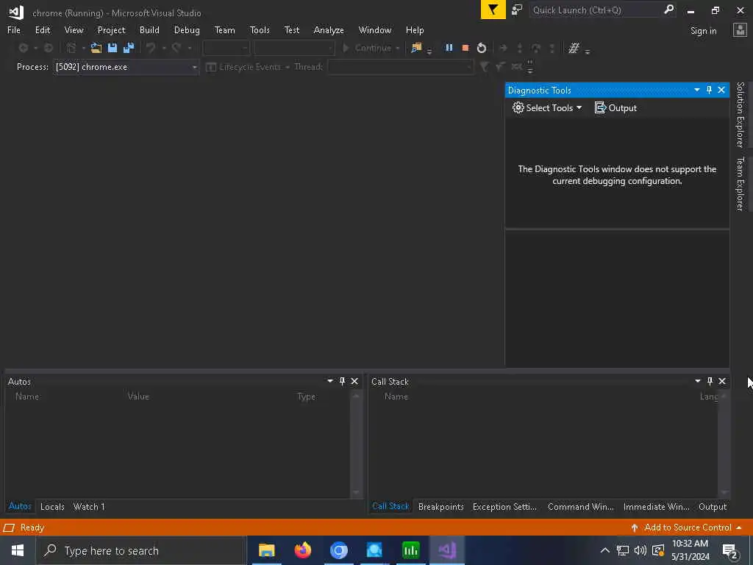Click the account picture icon near Sign in
Viewport: 753px width, 565px height.
tap(740, 30)
